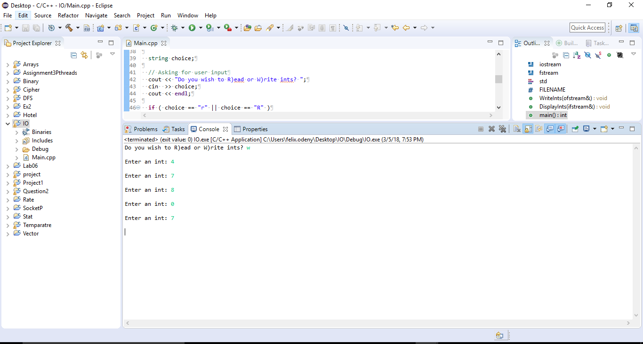
Task: Click Remove All Terminated Launches icon
Action: 502,129
